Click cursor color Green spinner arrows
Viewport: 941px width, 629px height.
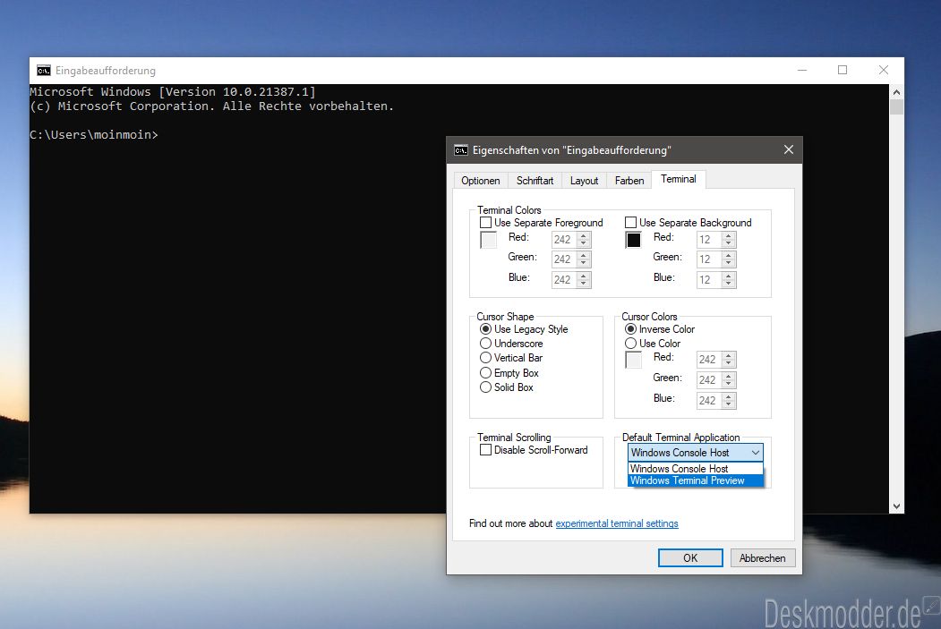[729, 380]
